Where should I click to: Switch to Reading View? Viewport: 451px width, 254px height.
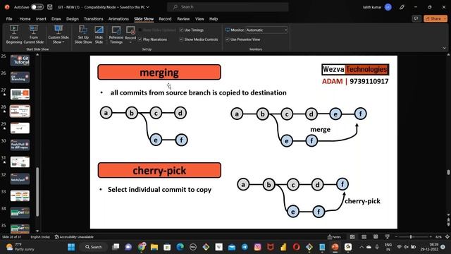click(376, 237)
